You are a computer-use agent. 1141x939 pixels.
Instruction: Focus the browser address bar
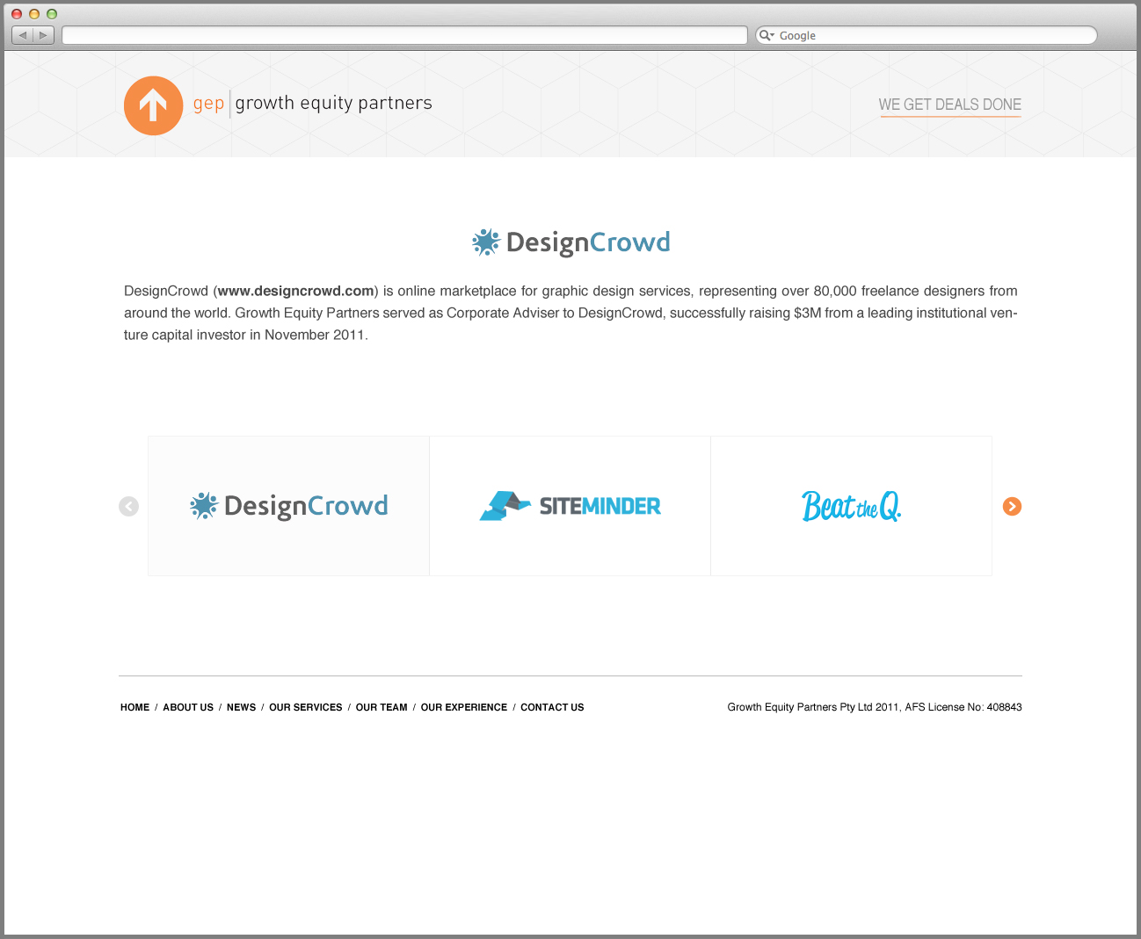click(x=404, y=35)
